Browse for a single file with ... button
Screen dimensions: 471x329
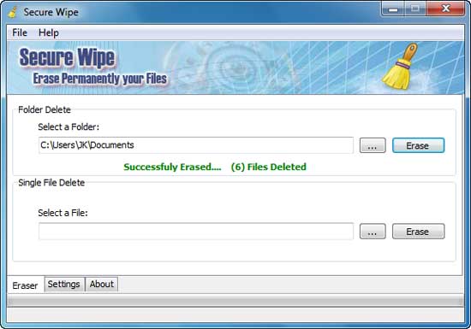coord(373,232)
